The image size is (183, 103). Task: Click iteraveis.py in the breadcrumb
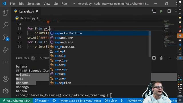28,18
